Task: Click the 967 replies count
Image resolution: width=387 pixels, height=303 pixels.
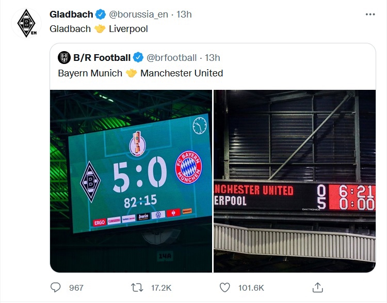Action: click(x=76, y=288)
